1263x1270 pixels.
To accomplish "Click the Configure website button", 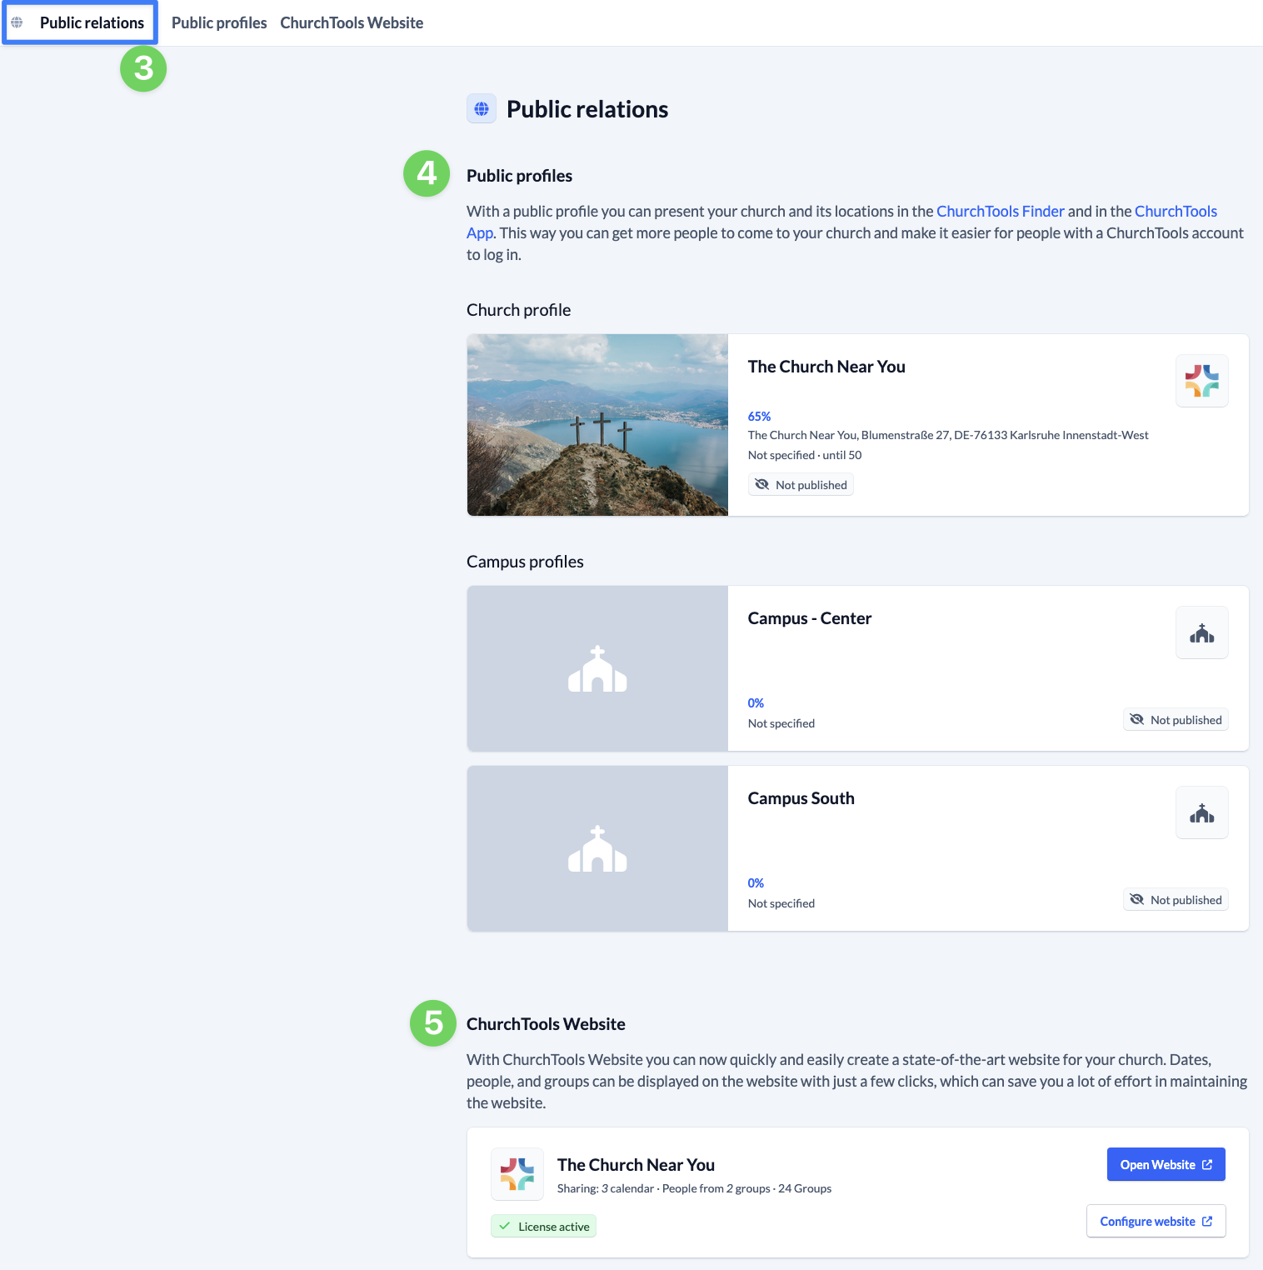I will [1147, 1222].
